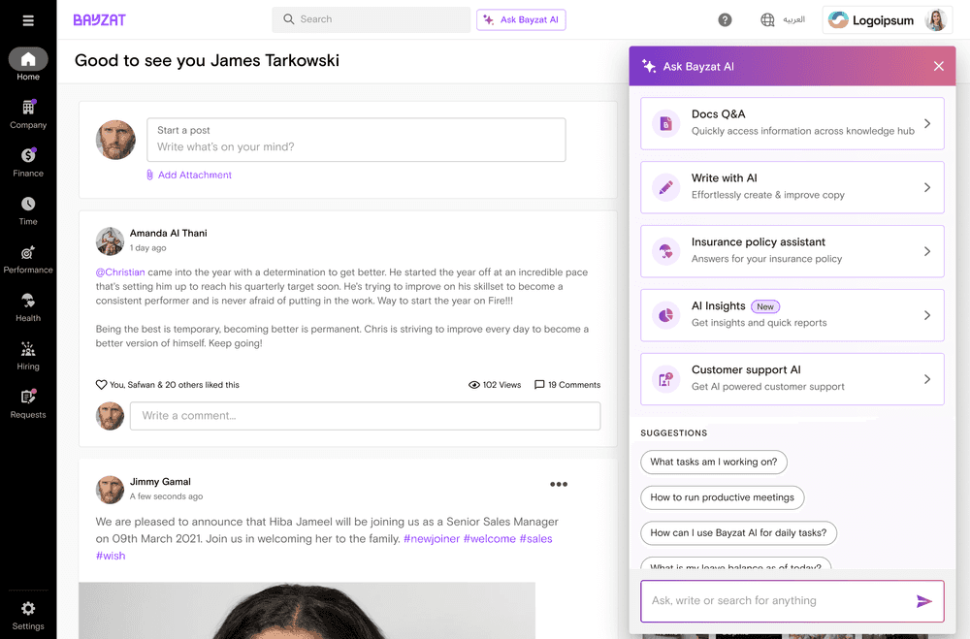970x639 pixels.
Task: Open the hamburger menu icon
Action: click(x=28, y=20)
